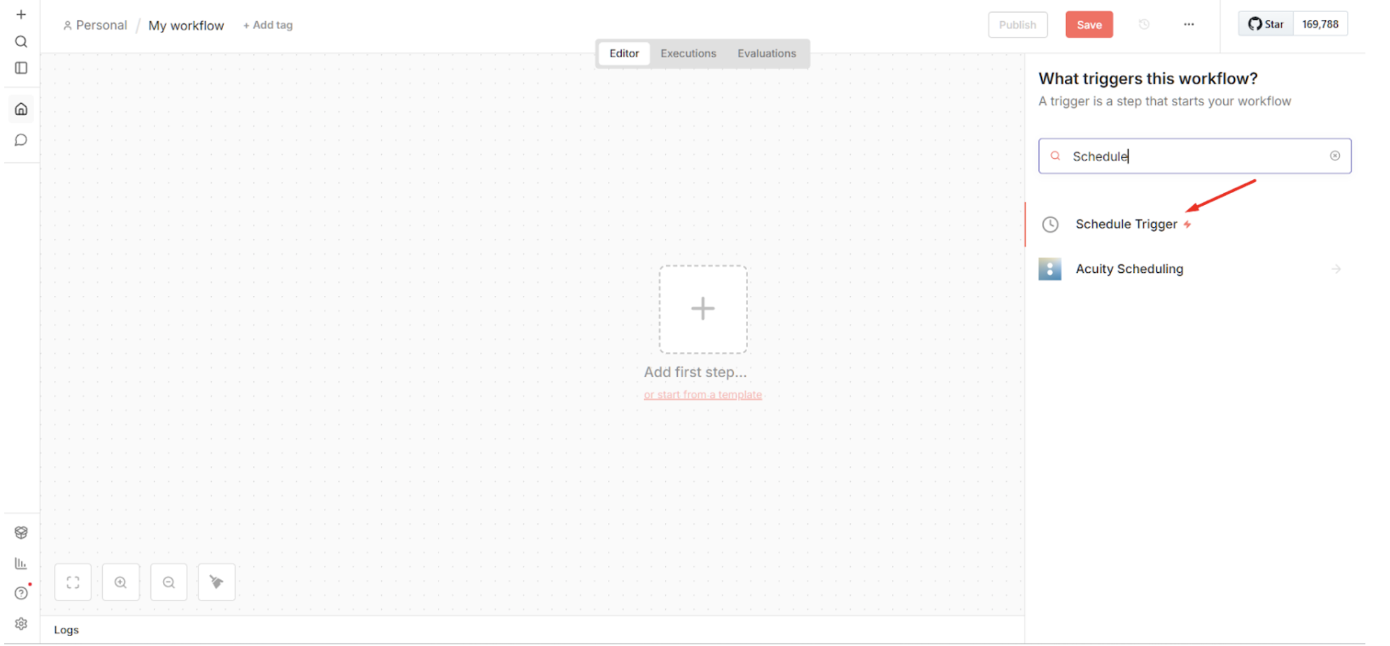Viewport: 1390px width, 646px height.
Task: Click the fit-to-view canvas button
Action: pyautogui.click(x=73, y=582)
